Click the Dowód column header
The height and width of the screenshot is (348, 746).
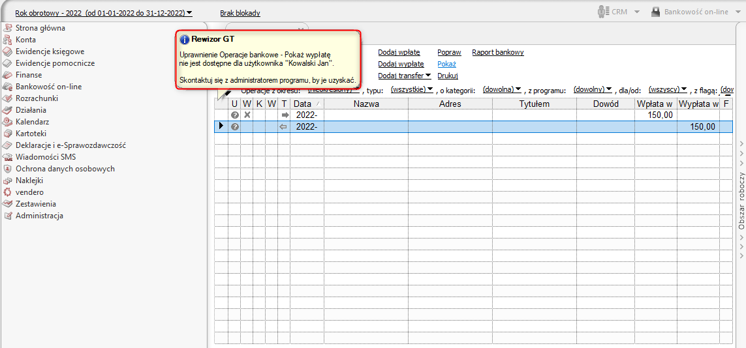click(x=605, y=104)
